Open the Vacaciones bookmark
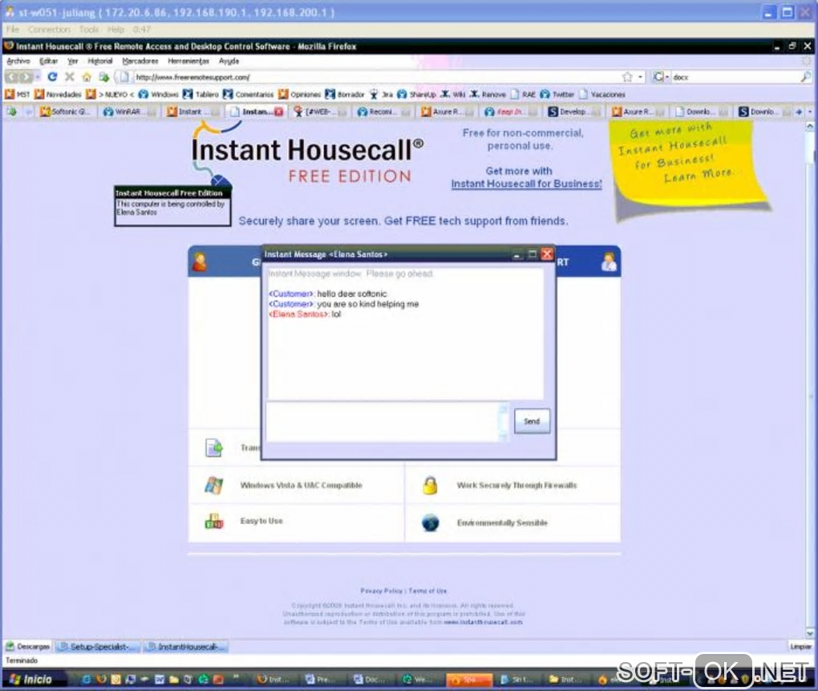The width and height of the screenshot is (818, 691). tap(602, 95)
